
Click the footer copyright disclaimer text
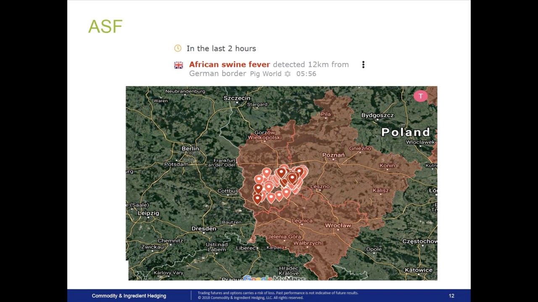click(278, 295)
